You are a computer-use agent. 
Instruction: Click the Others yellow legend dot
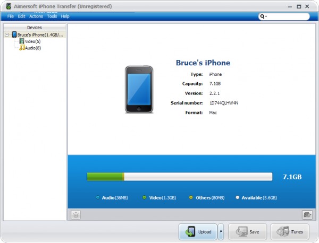[191, 197]
